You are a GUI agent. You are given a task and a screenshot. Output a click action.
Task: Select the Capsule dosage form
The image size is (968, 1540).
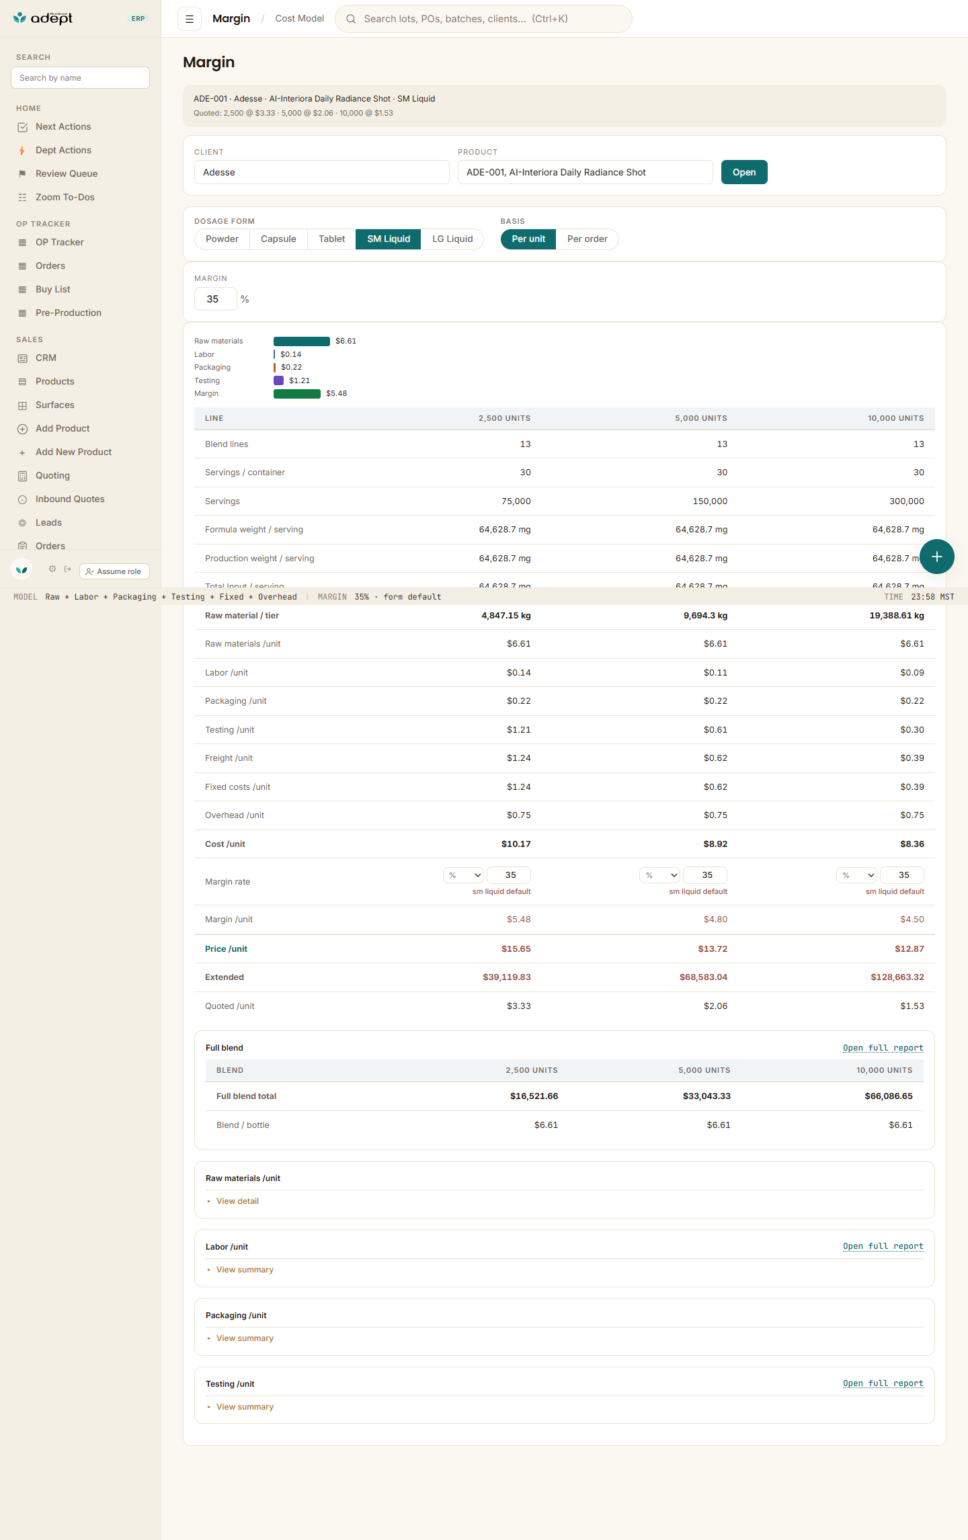(278, 239)
